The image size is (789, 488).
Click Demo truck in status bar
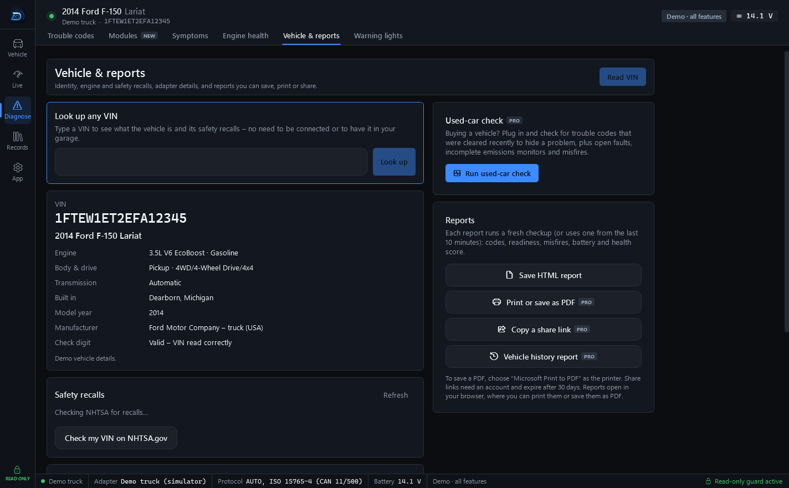point(62,481)
